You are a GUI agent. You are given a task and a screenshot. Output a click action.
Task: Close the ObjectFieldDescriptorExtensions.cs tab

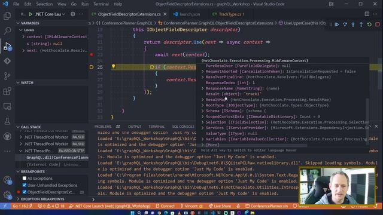(x=165, y=14)
